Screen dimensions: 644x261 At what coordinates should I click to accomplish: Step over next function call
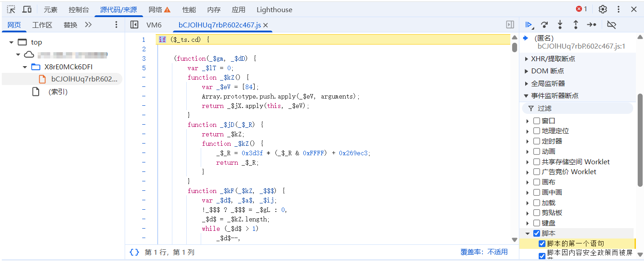coord(545,25)
